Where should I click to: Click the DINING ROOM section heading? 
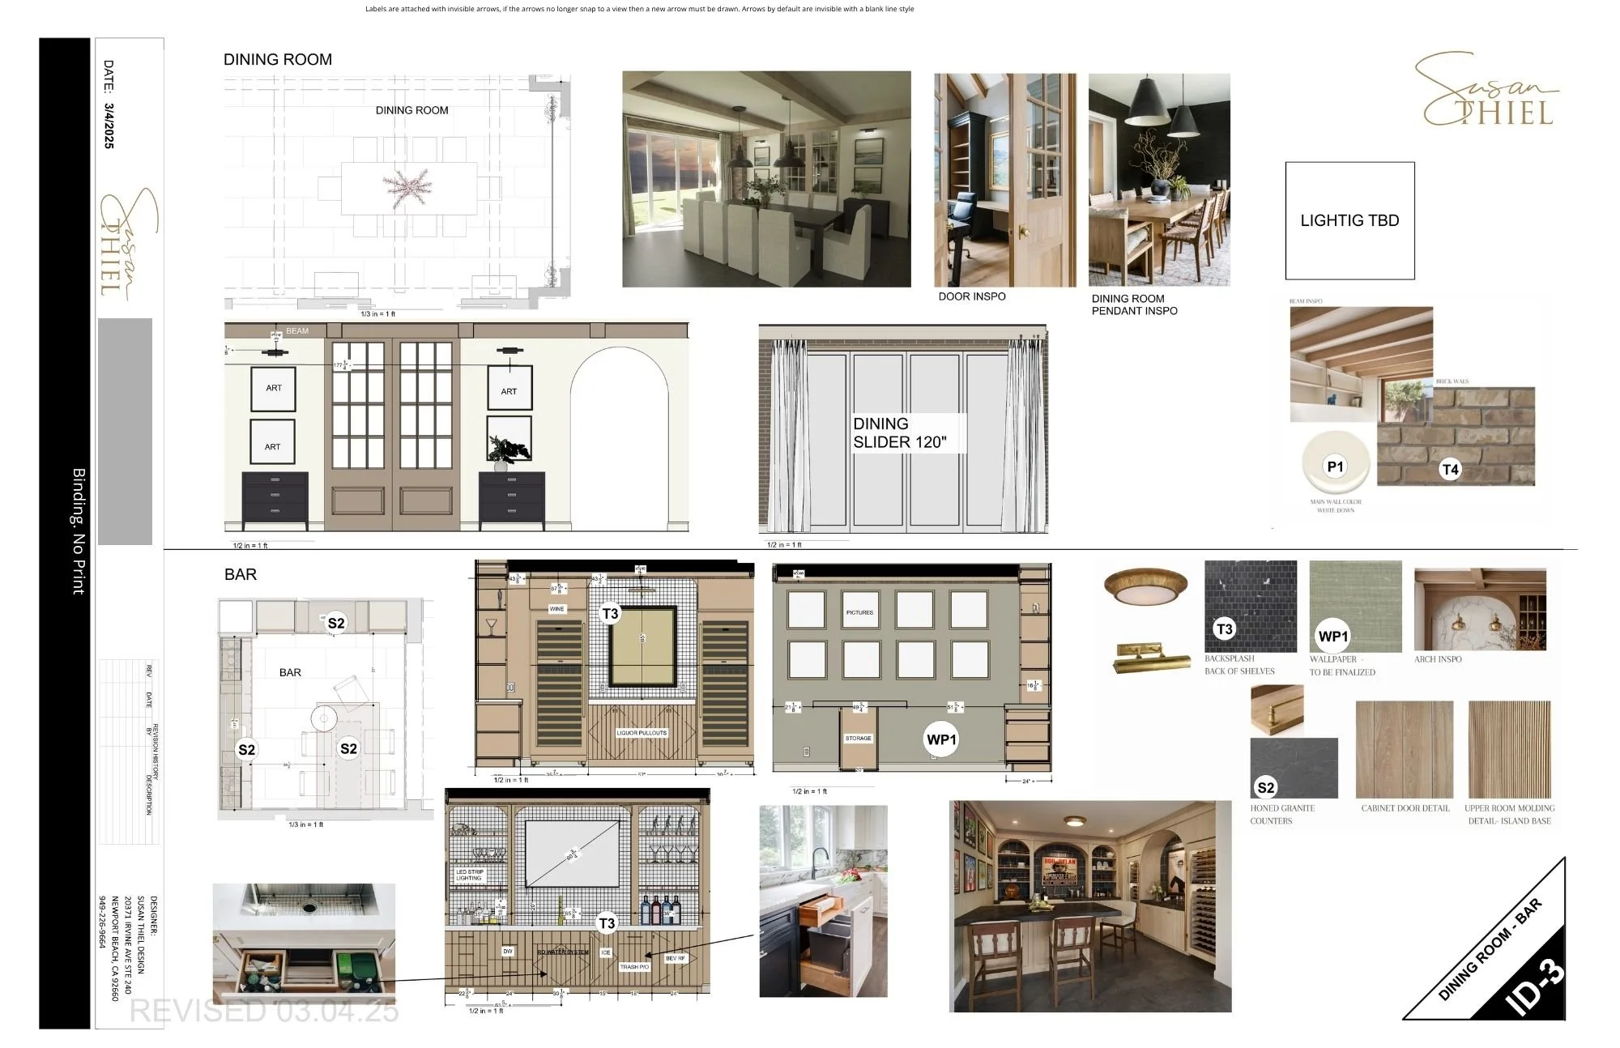coord(278,59)
